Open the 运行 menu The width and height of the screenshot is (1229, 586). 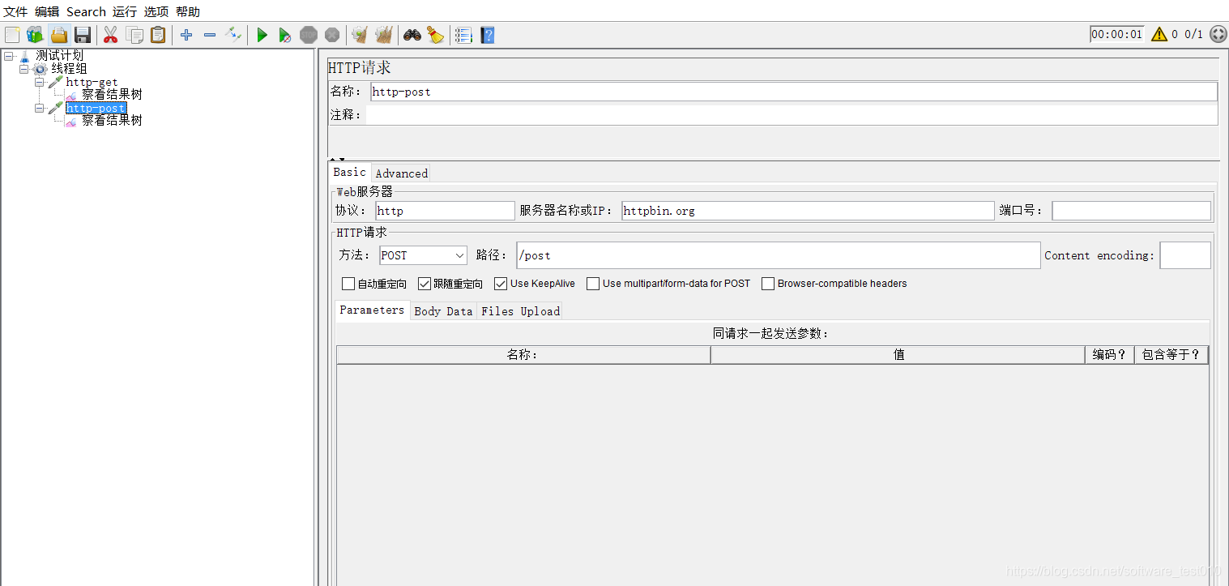(x=125, y=11)
